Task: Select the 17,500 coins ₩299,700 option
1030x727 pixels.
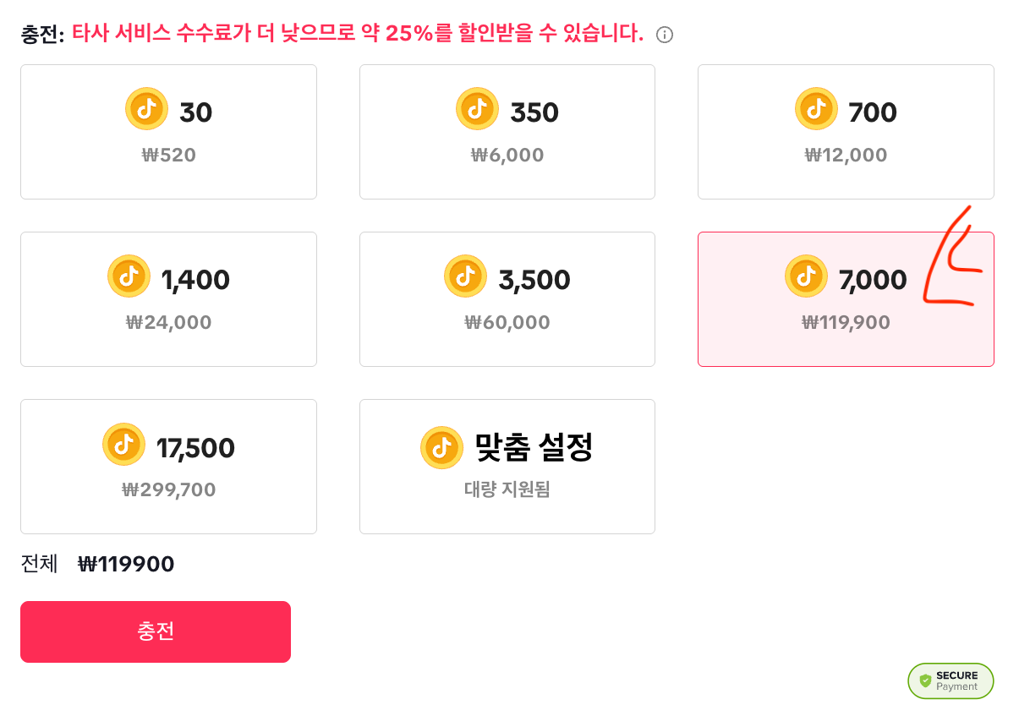Action: coord(168,467)
